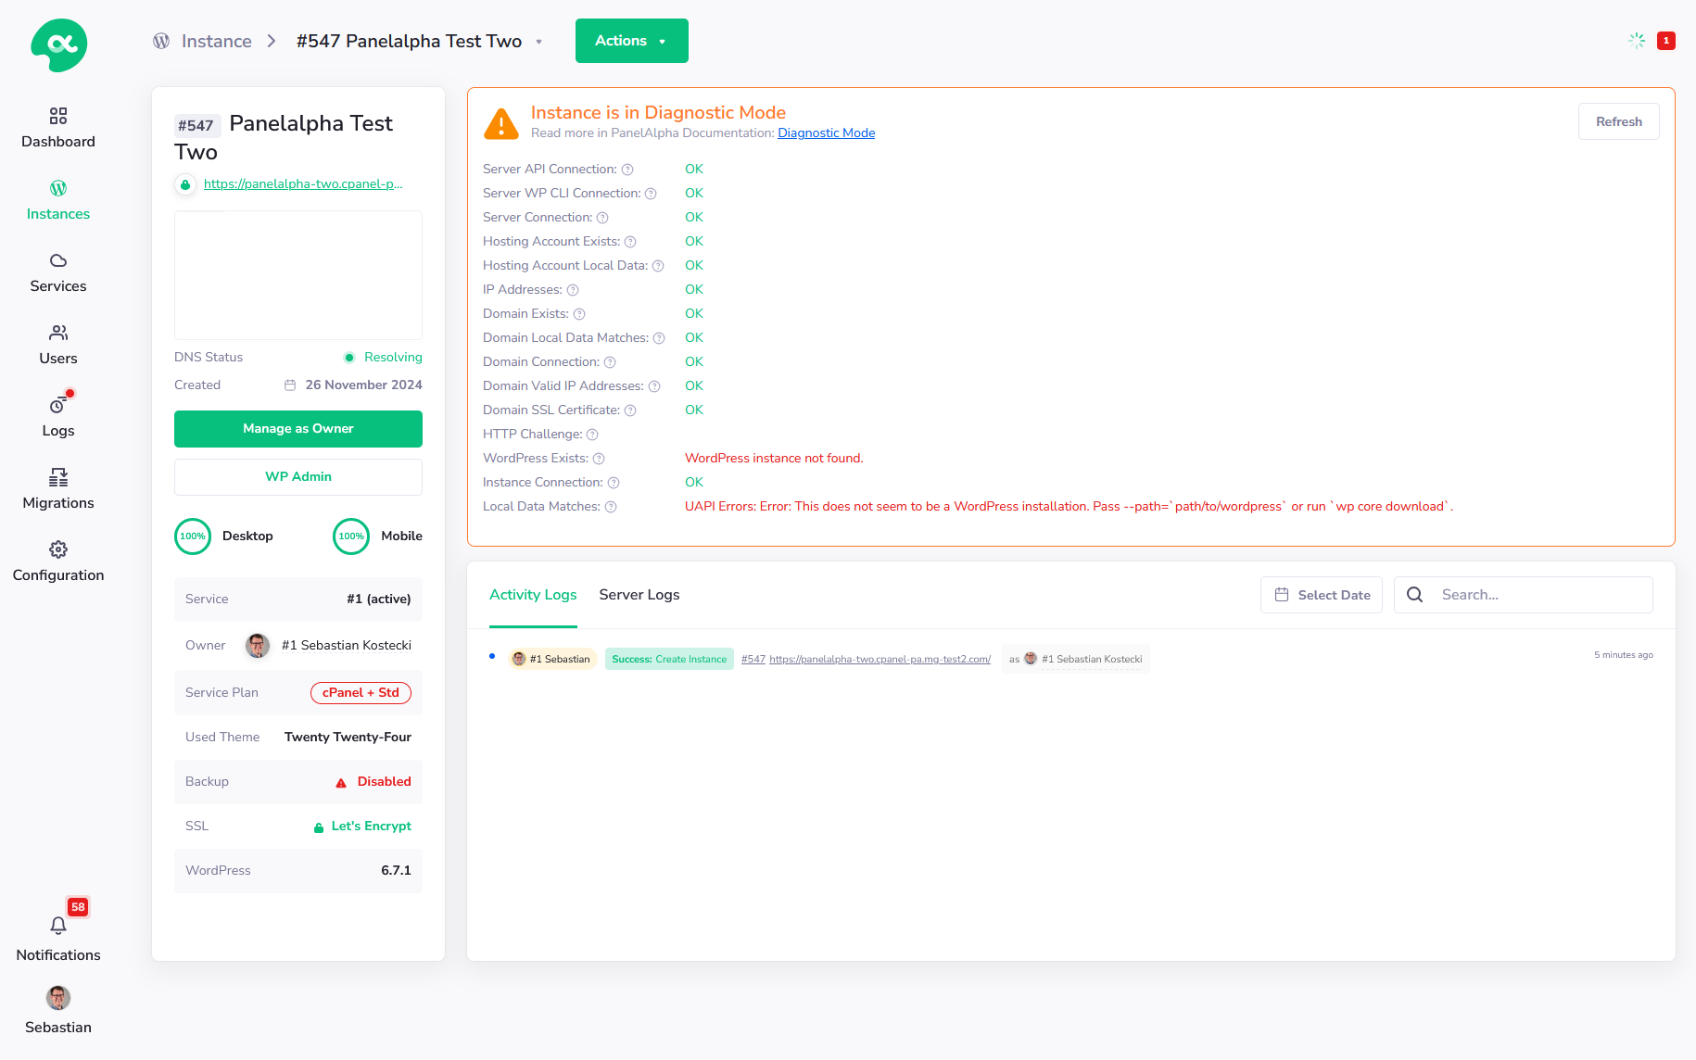Screen dimensions: 1696x1060
Task: Click help icon next to IP Addresses
Action: pos(573,290)
